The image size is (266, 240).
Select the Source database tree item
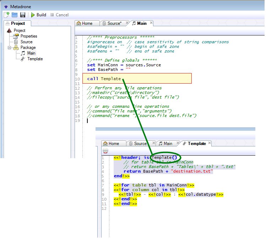26,42
